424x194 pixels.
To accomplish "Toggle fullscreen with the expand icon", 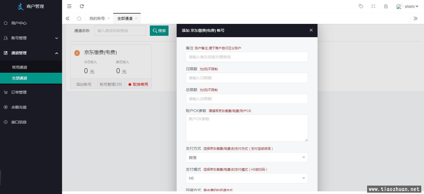I will 373,6.
